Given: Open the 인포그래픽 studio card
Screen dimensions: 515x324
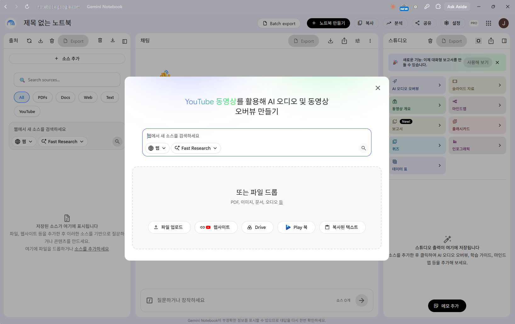Looking at the screenshot, I should [x=477, y=145].
